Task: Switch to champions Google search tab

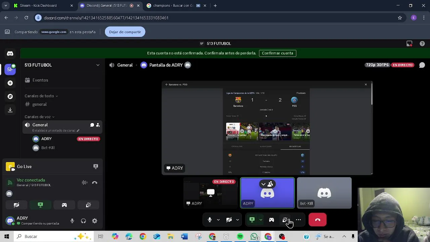Action: 176,6
